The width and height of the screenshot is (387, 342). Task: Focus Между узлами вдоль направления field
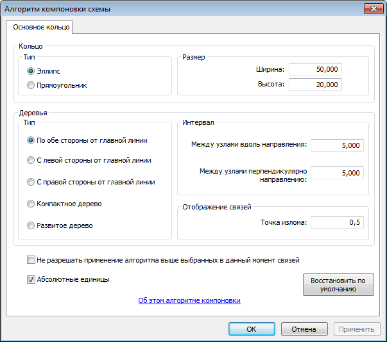[338, 145]
